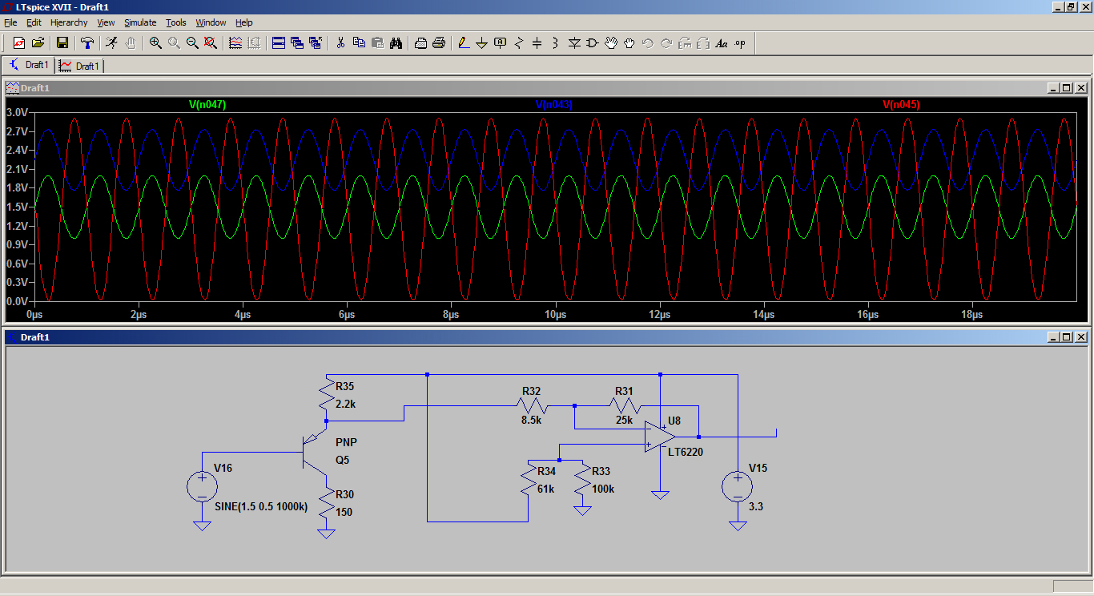The width and height of the screenshot is (1094, 596).
Task: Click the Q5 transistor designator
Action: 343,460
